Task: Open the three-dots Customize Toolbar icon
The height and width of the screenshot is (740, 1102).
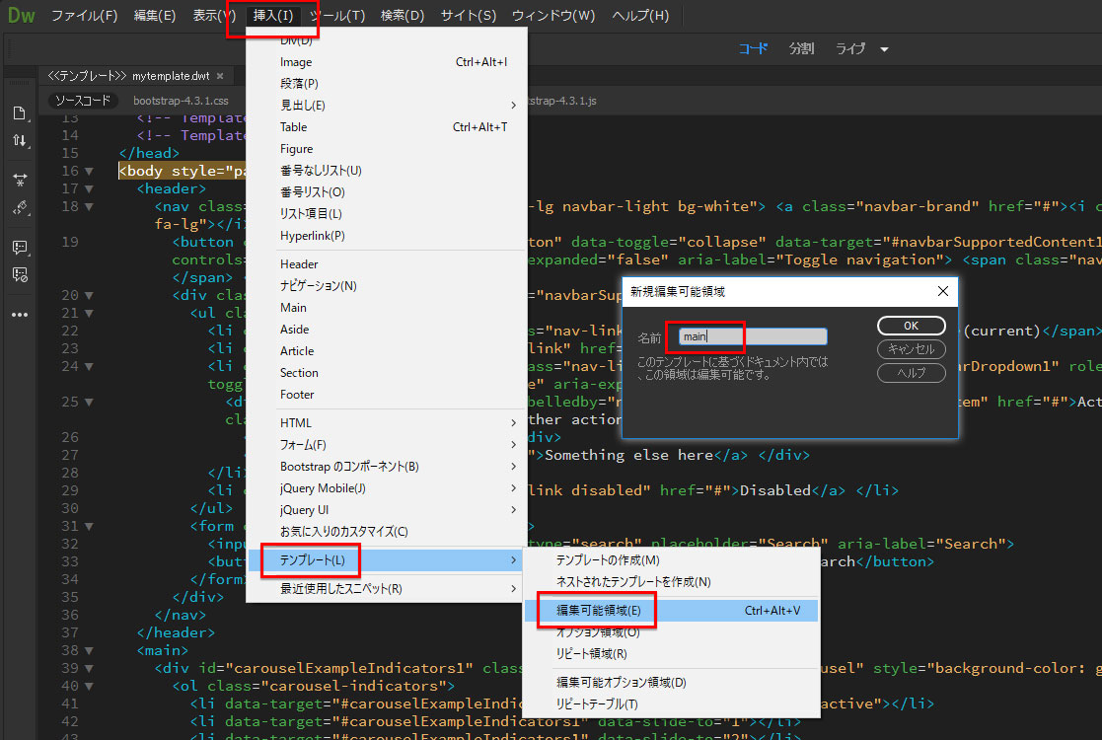Action: [x=20, y=315]
